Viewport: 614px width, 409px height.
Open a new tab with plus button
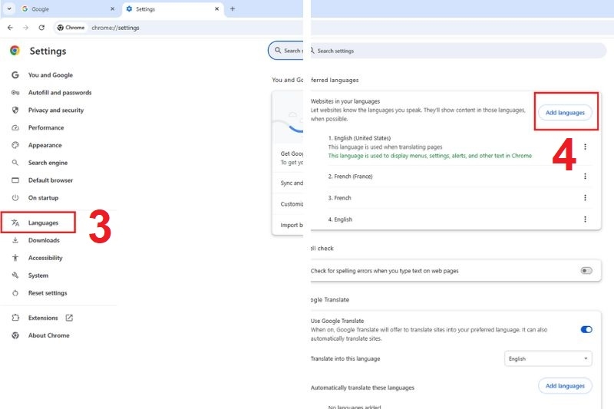233,8
